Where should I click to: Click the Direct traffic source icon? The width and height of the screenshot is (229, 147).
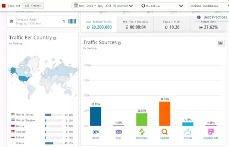(96, 132)
